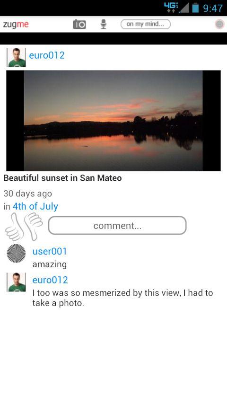227x404 pixels.
Task: Open euro012 username in the comments
Action: coord(50,280)
